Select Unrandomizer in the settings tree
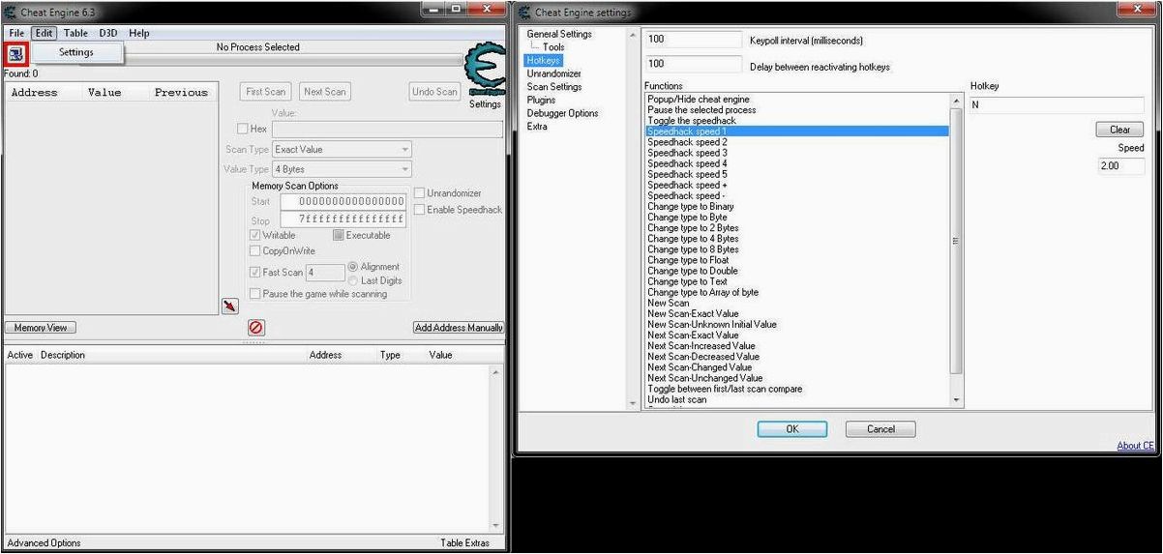The image size is (1163, 554). (554, 73)
